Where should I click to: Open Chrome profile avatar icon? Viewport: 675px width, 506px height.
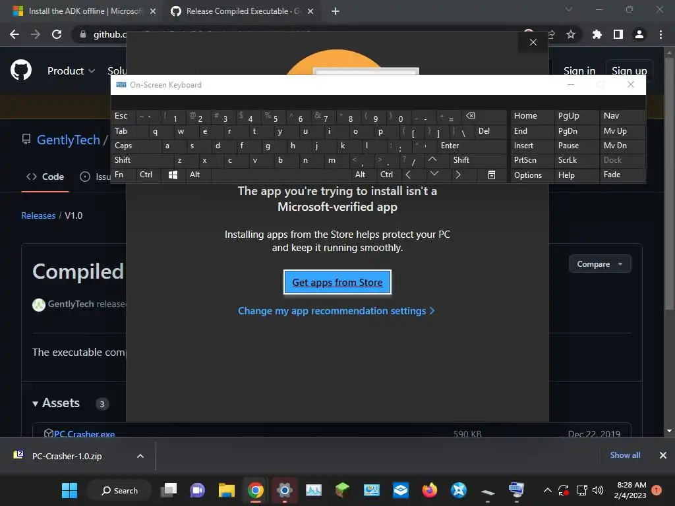(x=639, y=34)
